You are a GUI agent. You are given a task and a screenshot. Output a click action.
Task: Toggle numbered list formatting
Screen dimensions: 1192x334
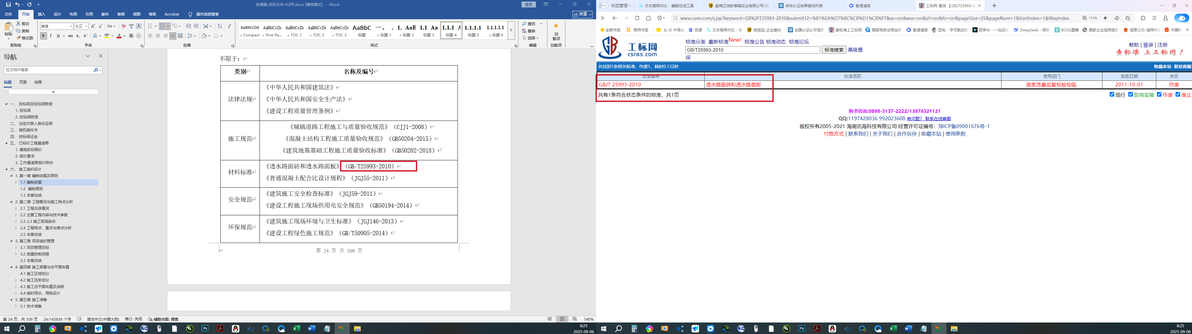(x=163, y=26)
